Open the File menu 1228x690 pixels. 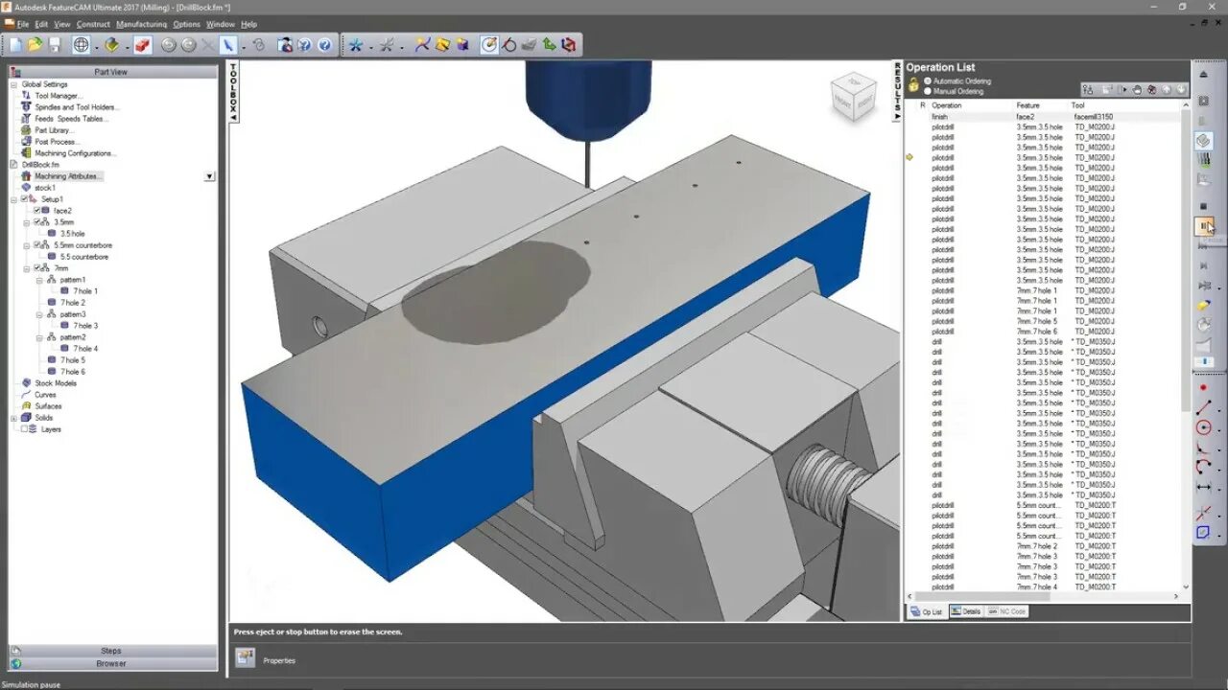point(23,24)
